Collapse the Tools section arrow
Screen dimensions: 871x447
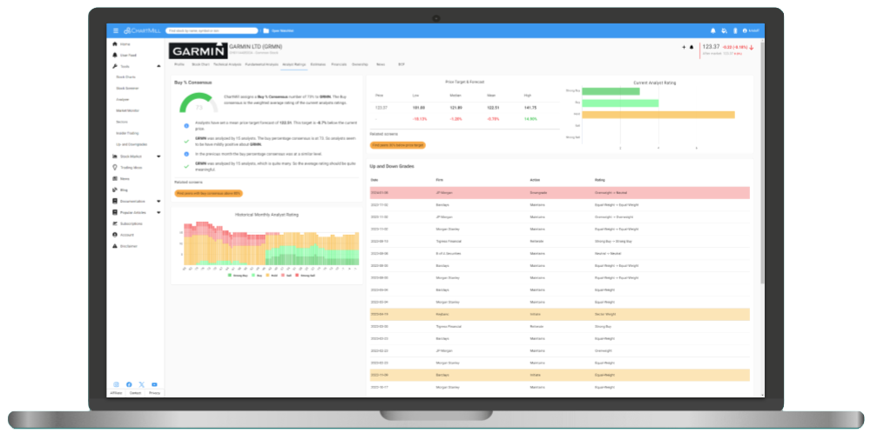[x=159, y=66]
